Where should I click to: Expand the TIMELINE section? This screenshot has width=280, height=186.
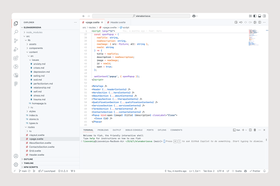(50, 163)
